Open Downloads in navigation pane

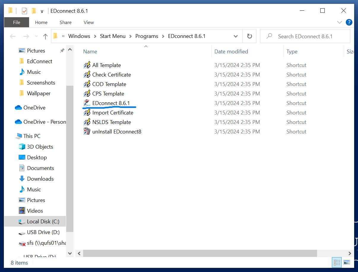[x=36, y=179]
